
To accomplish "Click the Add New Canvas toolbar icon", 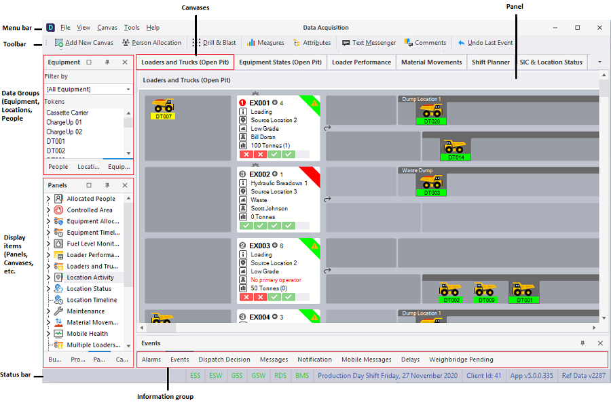I will click(x=60, y=43).
